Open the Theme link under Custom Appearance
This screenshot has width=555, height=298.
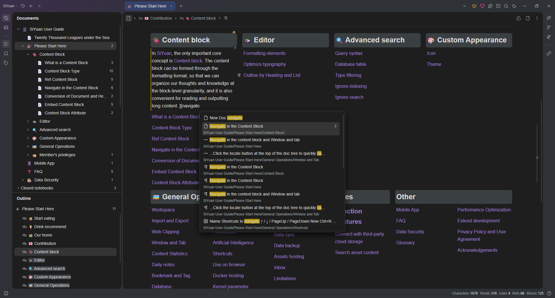tap(434, 64)
